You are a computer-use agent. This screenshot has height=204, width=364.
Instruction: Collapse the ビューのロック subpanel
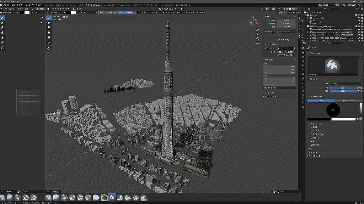[x=271, y=44]
